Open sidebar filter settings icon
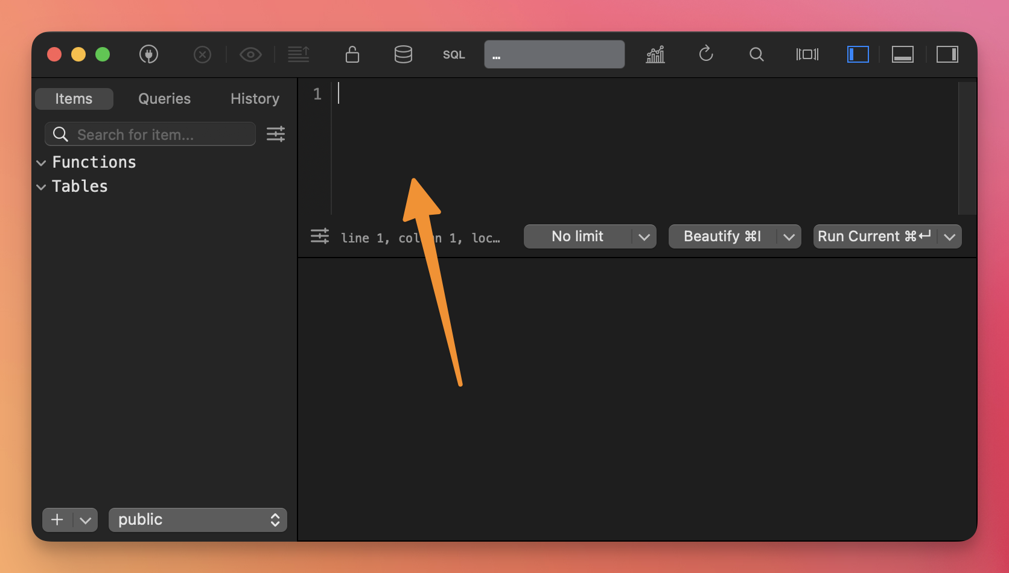1009x573 pixels. 276,134
